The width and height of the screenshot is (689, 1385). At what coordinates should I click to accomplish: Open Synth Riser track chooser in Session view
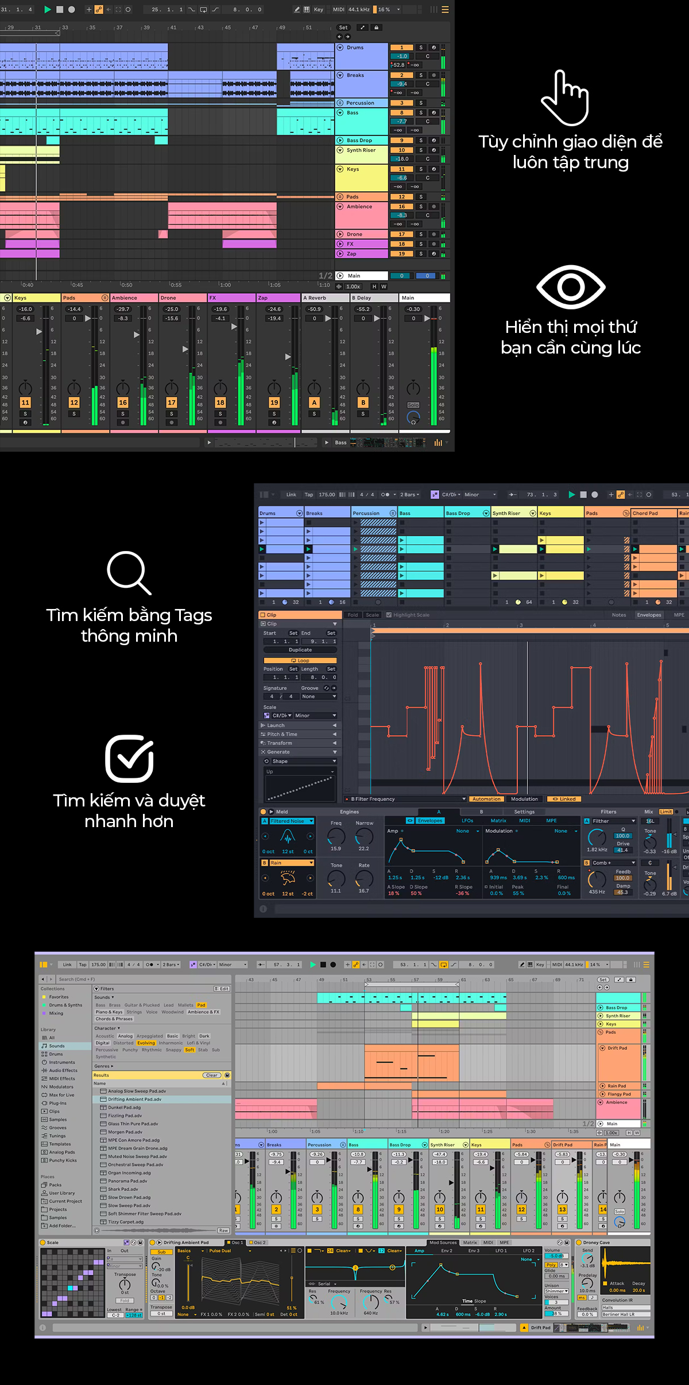click(533, 513)
